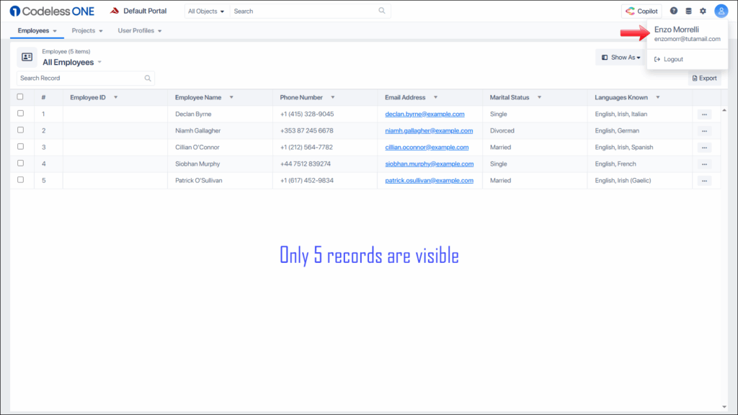Open row actions for Siobhan Murphy

pyautogui.click(x=704, y=164)
